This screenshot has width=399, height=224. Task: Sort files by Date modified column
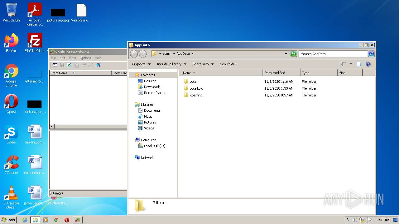(281, 73)
